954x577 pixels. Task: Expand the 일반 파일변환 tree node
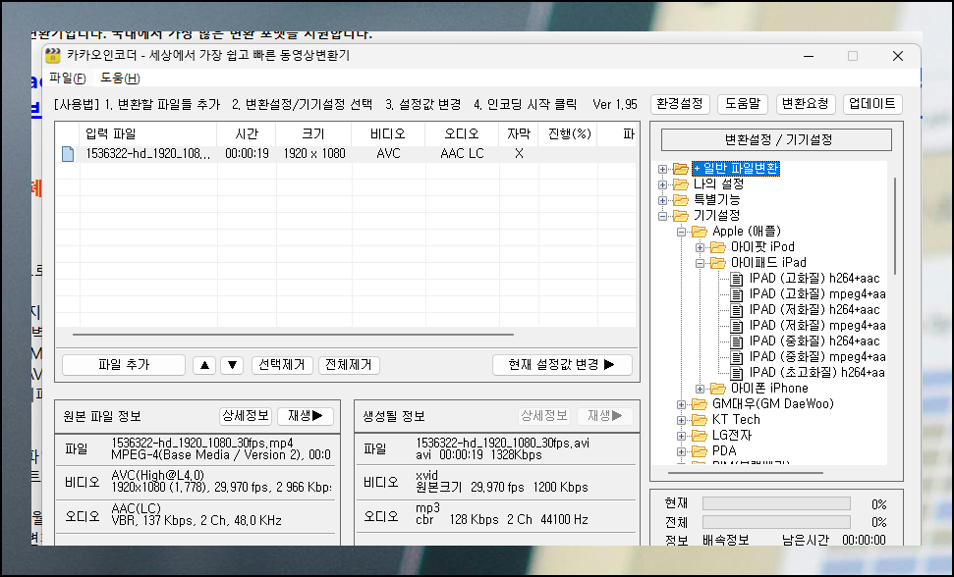pos(662,169)
